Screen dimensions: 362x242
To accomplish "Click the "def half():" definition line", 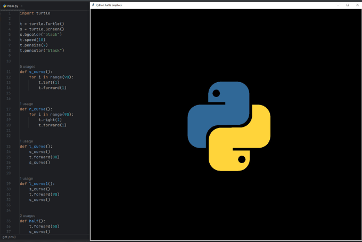I will 32,221.
